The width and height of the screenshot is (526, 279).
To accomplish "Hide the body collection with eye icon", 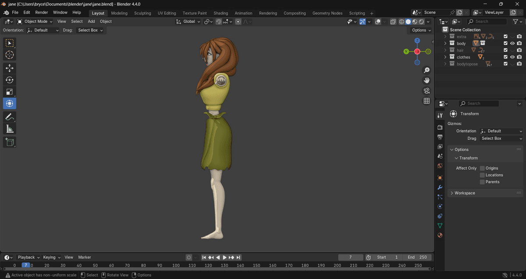I will (x=512, y=44).
